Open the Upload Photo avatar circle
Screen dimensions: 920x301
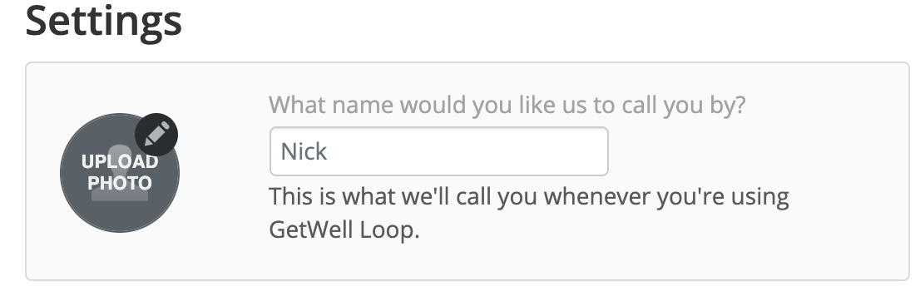click(120, 172)
